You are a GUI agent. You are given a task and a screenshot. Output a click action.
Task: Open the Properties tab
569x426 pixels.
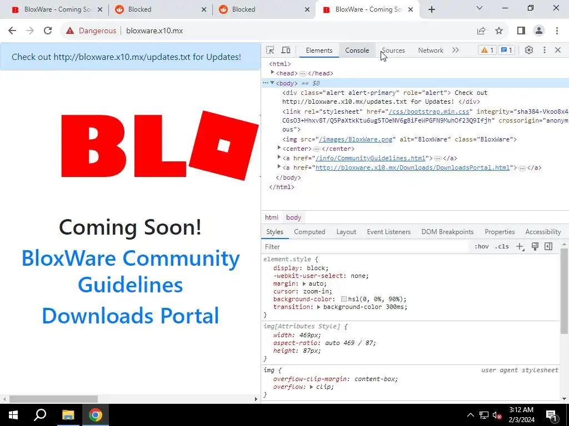pyautogui.click(x=500, y=232)
